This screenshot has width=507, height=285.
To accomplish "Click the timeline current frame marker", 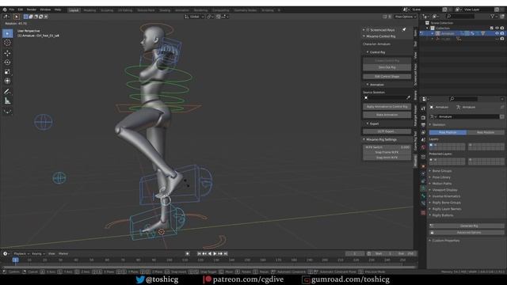I will [x=15, y=260].
